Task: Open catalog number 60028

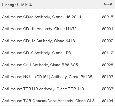Action: click(107, 65)
